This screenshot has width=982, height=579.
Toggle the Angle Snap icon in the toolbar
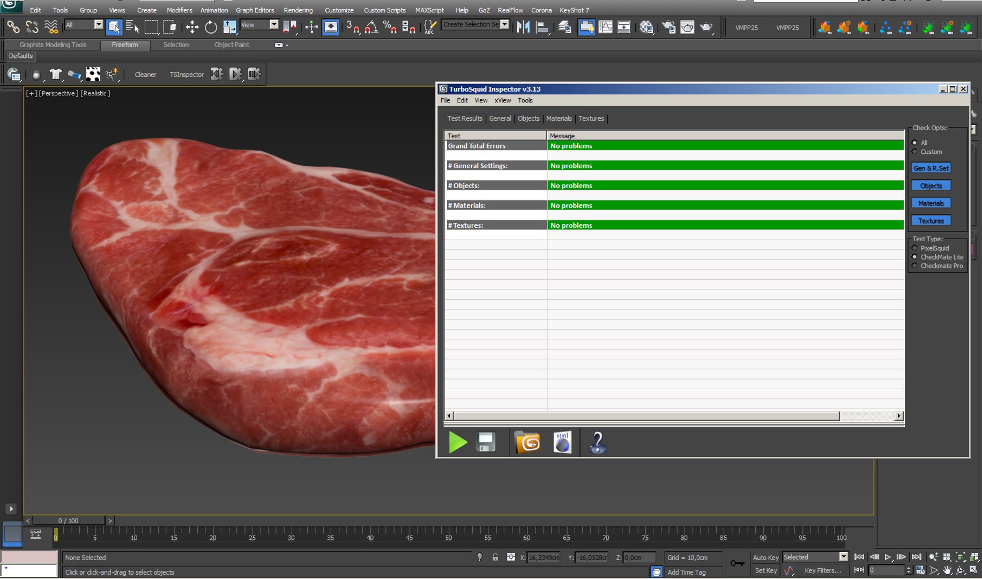[x=371, y=26]
